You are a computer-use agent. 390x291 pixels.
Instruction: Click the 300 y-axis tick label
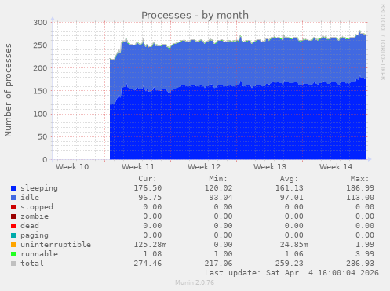(40, 23)
